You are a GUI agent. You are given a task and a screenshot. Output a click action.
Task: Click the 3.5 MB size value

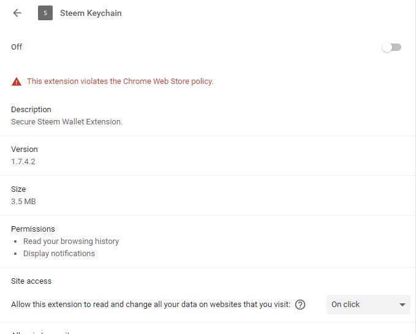point(24,201)
